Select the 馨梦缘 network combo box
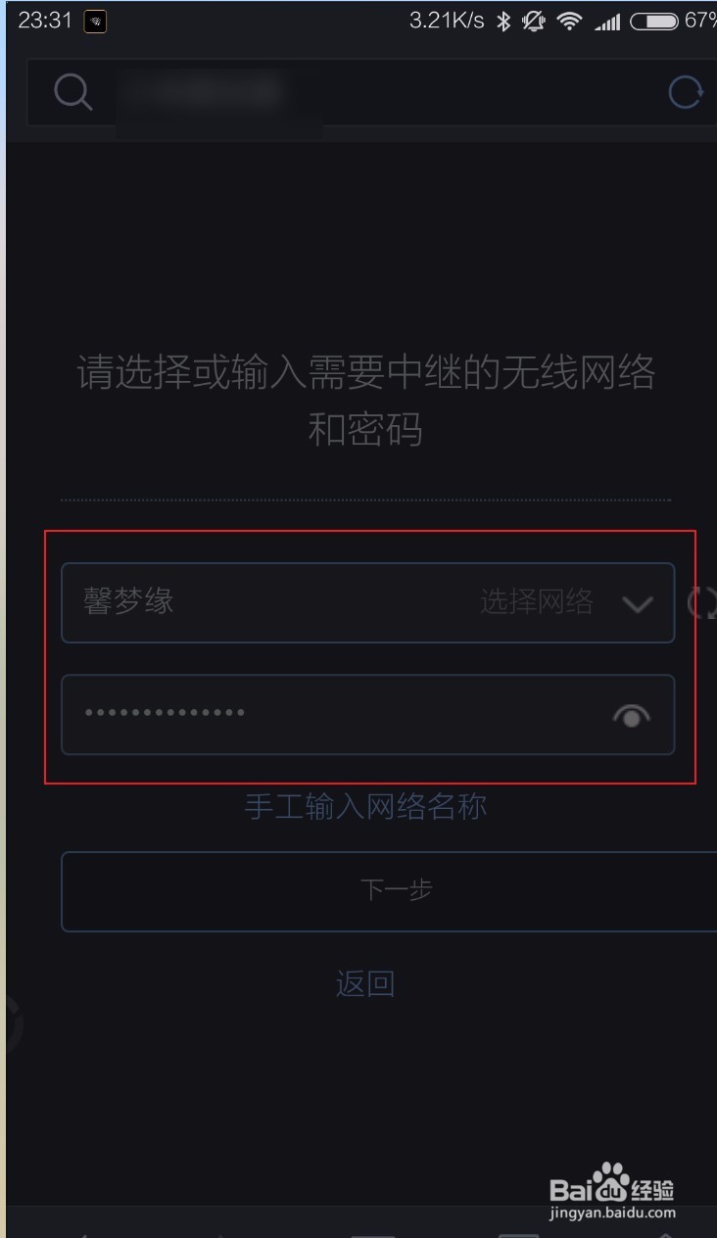 pos(368,602)
